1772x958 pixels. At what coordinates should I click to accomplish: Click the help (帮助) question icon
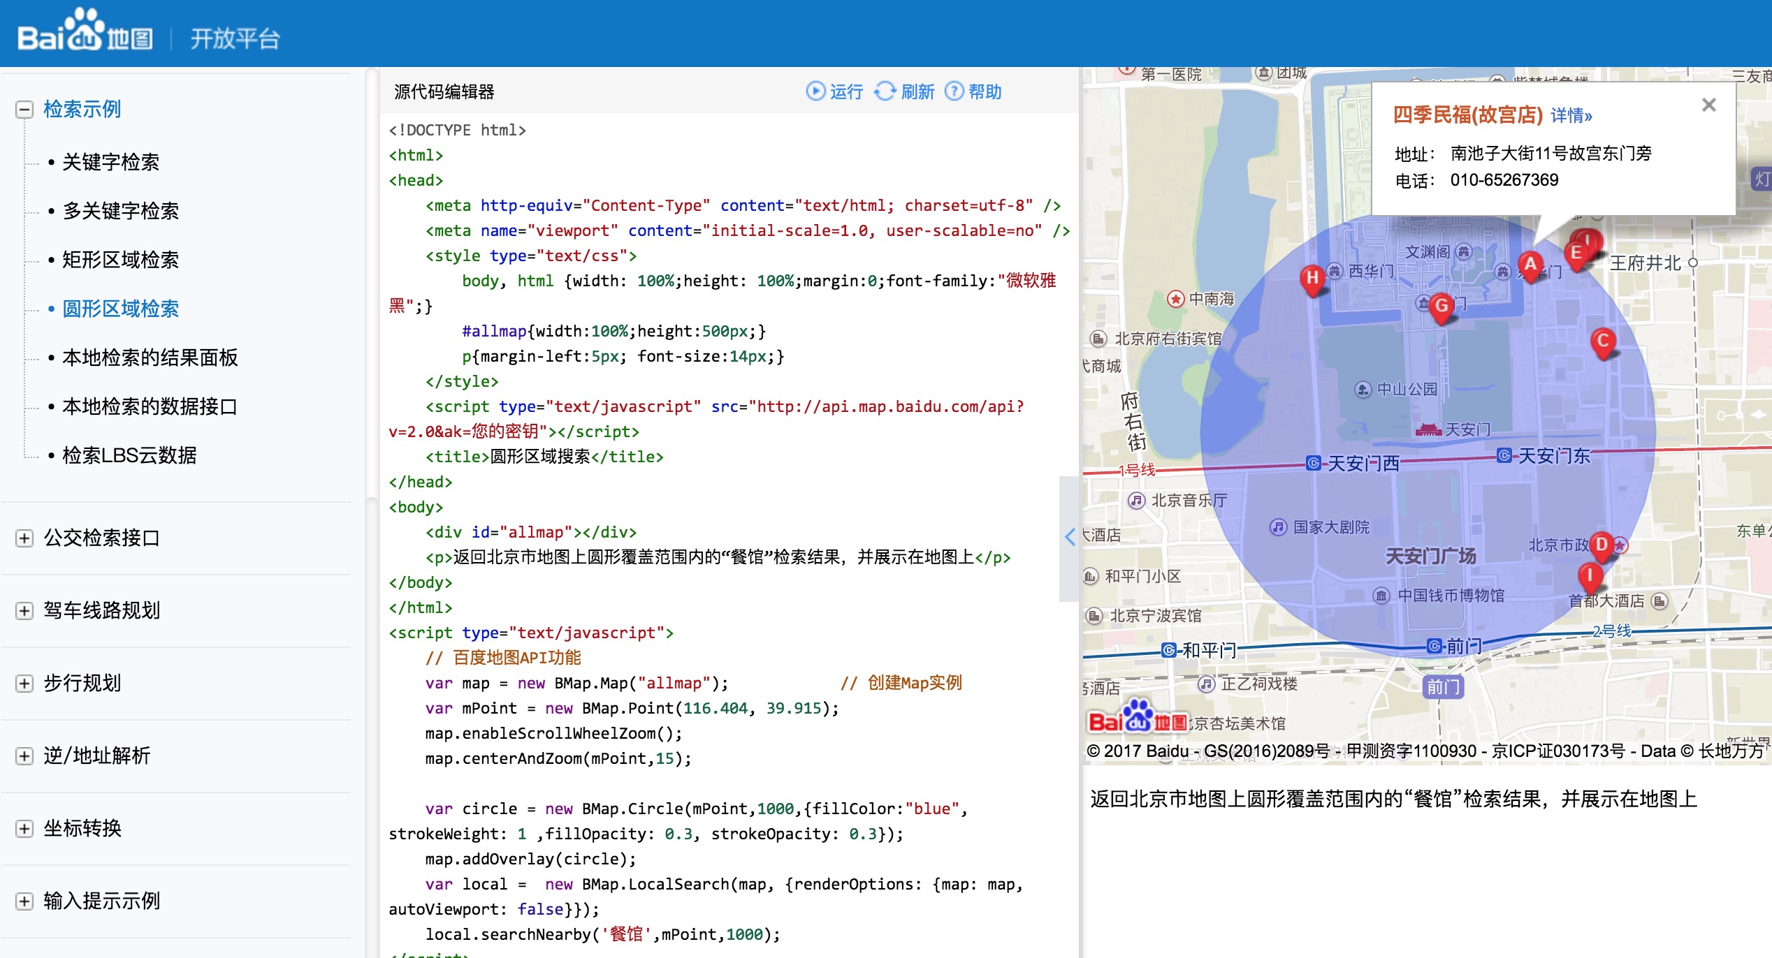tap(954, 91)
